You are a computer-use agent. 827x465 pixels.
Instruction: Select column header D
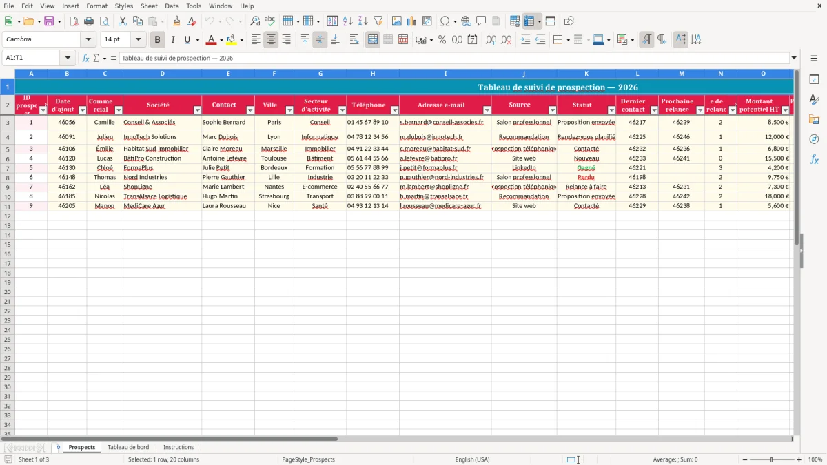tap(162, 73)
